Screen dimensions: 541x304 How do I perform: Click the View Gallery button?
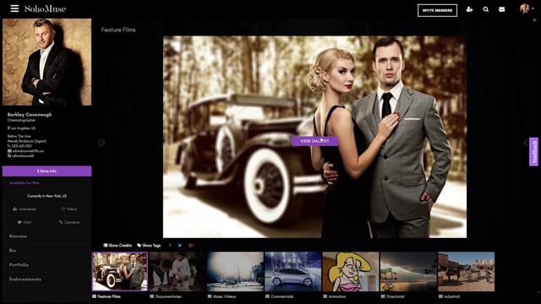(314, 141)
